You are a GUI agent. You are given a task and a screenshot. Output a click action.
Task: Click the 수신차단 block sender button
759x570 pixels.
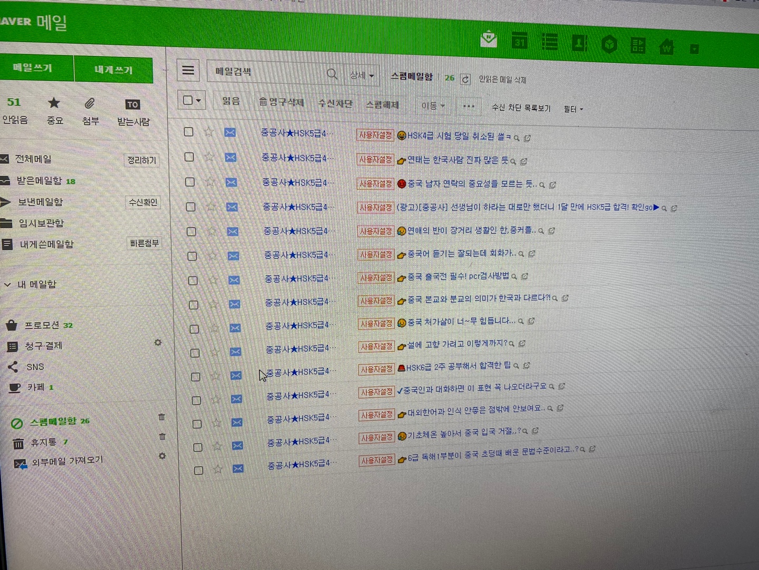click(335, 103)
